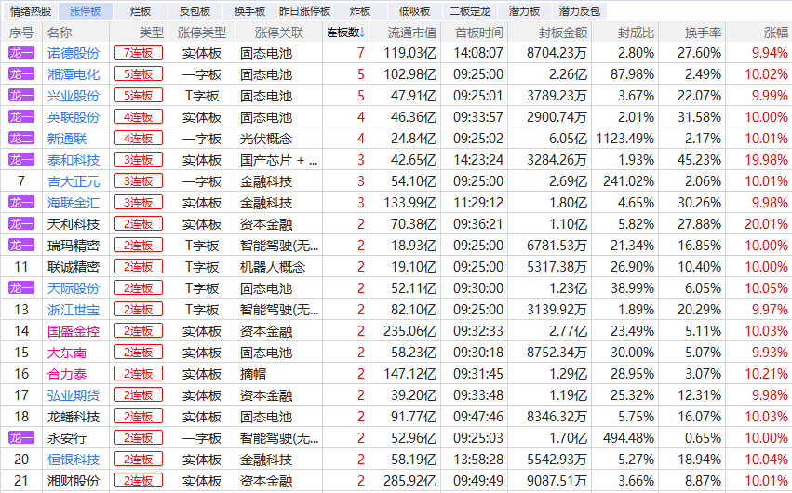Click the 光伏概念 cell for 新通联
The image size is (792, 493).
pos(266,139)
